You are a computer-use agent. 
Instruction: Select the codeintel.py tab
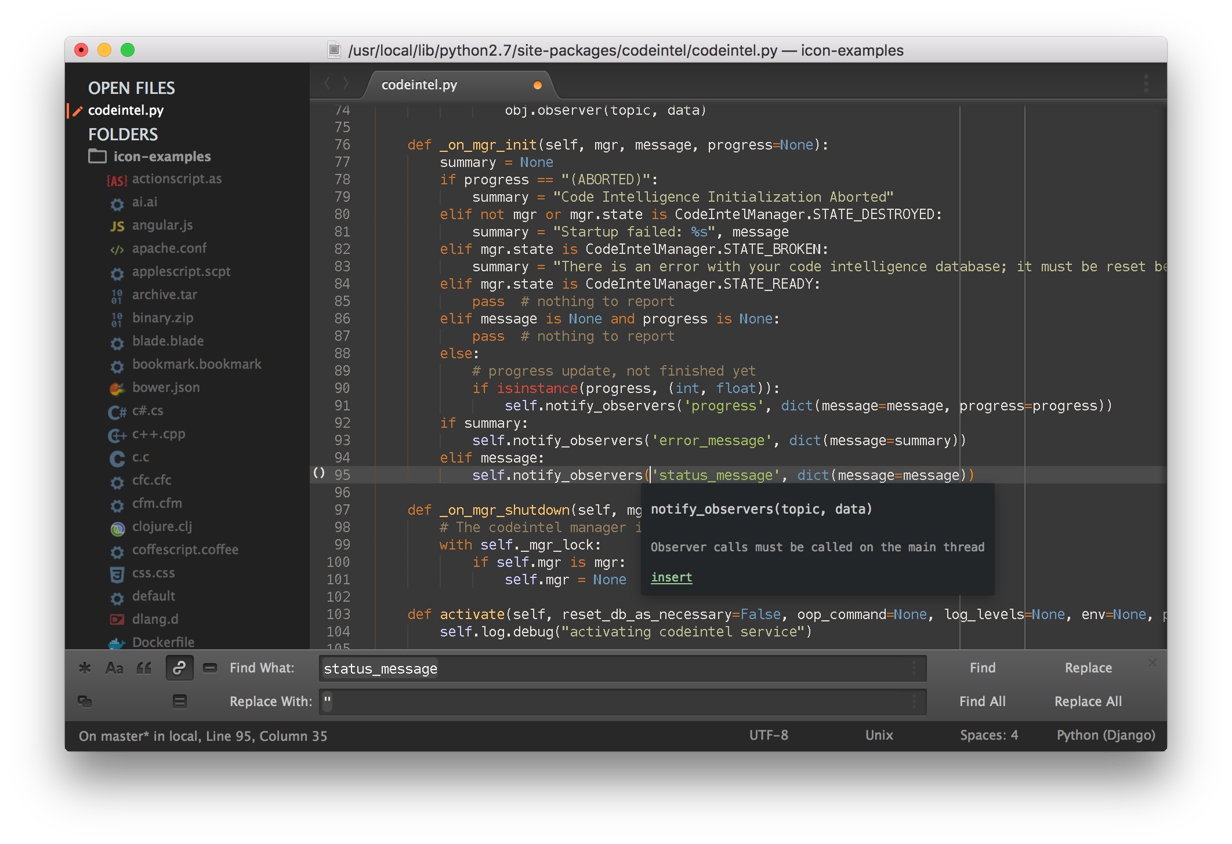(x=419, y=85)
